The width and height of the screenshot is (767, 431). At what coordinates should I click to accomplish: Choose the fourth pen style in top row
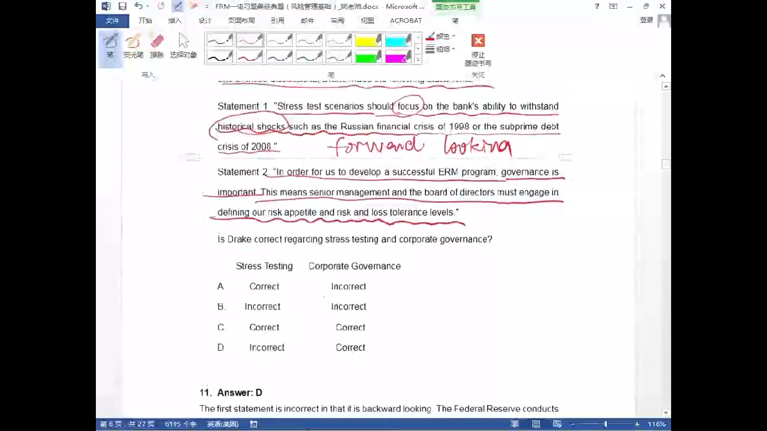point(309,41)
